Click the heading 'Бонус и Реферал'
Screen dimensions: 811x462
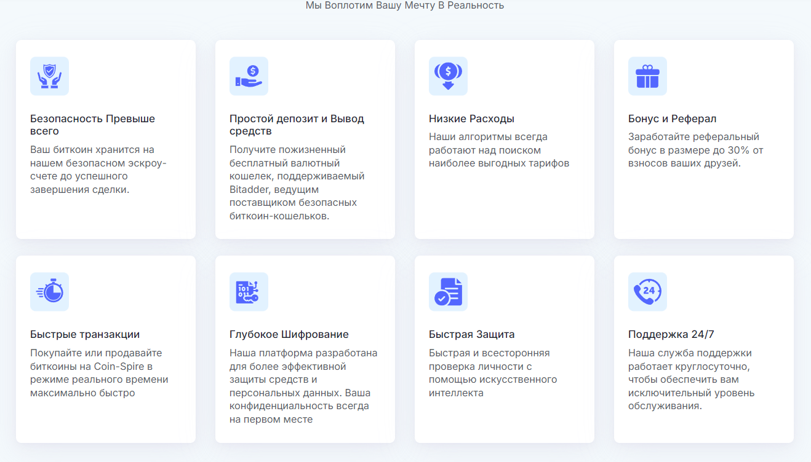672,119
